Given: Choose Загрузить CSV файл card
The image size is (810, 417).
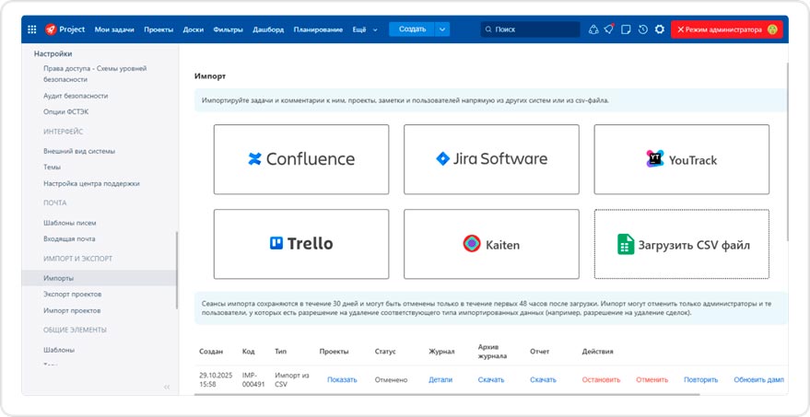Looking at the screenshot, I should pyautogui.click(x=681, y=244).
